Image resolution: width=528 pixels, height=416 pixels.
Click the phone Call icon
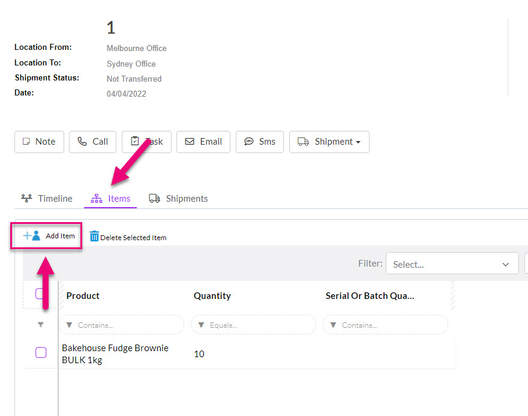[x=82, y=142]
